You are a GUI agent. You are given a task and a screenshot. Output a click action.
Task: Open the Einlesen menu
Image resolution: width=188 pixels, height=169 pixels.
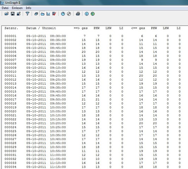coord(17,8)
